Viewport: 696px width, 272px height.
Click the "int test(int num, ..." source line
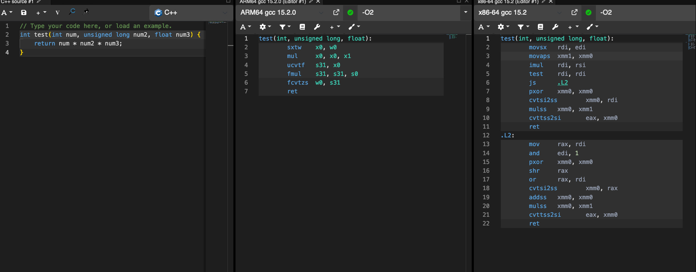tap(110, 35)
